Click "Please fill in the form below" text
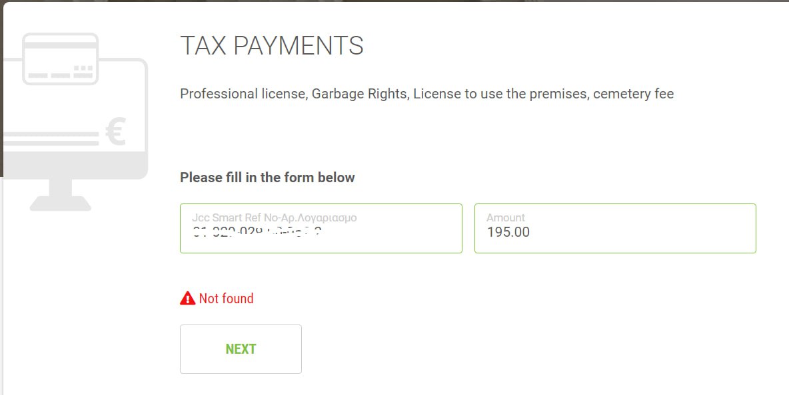The height and width of the screenshot is (395, 789). [267, 178]
